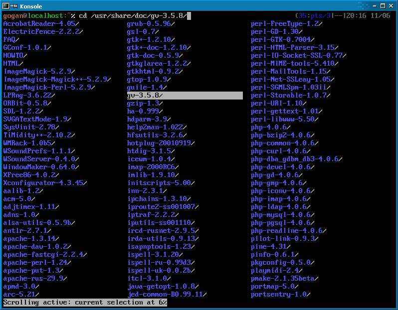Click the TiMidity++-2.10.2/ entry

39,135
